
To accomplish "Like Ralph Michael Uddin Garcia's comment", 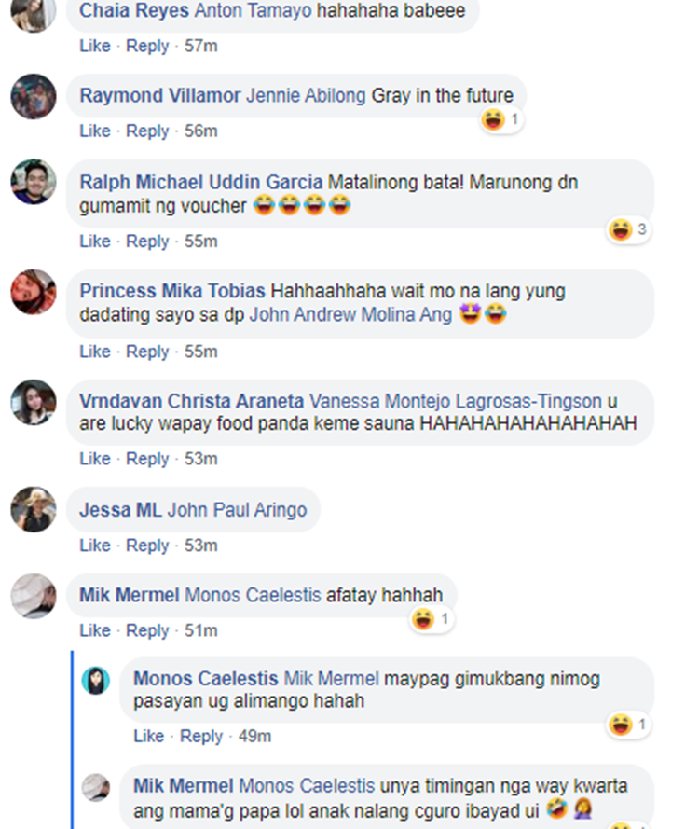I will (95, 242).
